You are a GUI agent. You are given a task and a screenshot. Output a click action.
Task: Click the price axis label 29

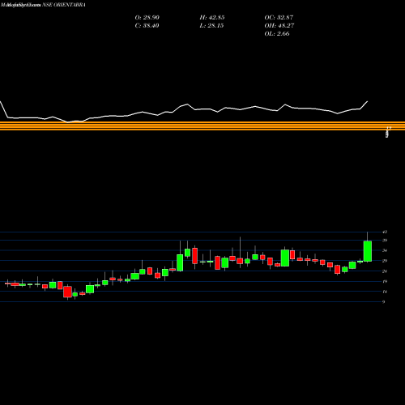(385, 261)
